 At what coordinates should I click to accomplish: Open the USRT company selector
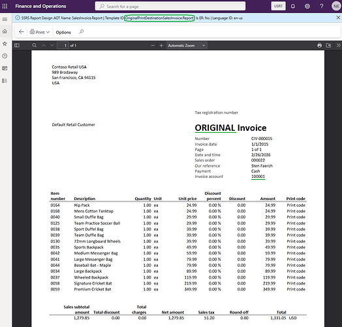[278, 6]
